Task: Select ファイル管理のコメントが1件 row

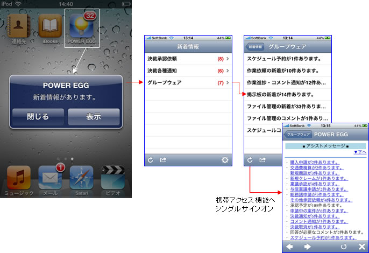Action: pyautogui.click(x=288, y=118)
